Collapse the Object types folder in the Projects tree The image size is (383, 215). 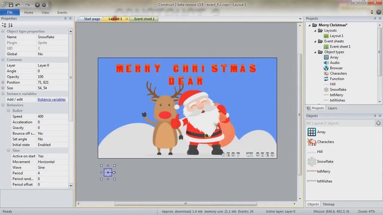tap(315, 52)
